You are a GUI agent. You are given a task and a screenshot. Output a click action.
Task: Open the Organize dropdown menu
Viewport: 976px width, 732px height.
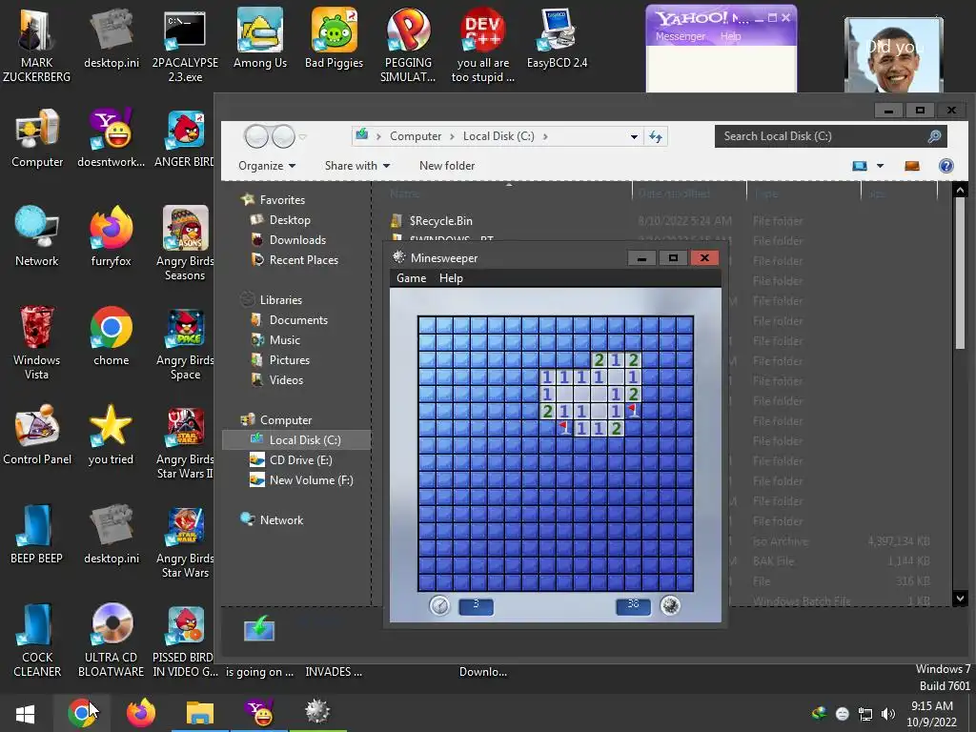(267, 166)
